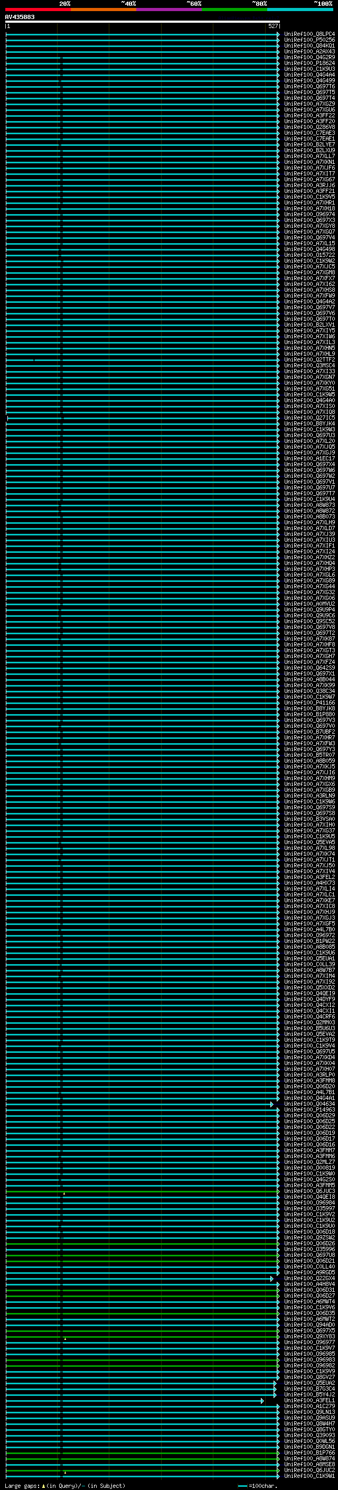Click the orange ~40% identity legend segment

pos(104,10)
